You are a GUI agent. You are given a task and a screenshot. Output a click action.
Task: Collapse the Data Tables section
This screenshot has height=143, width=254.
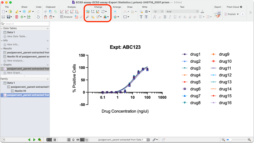2,28
